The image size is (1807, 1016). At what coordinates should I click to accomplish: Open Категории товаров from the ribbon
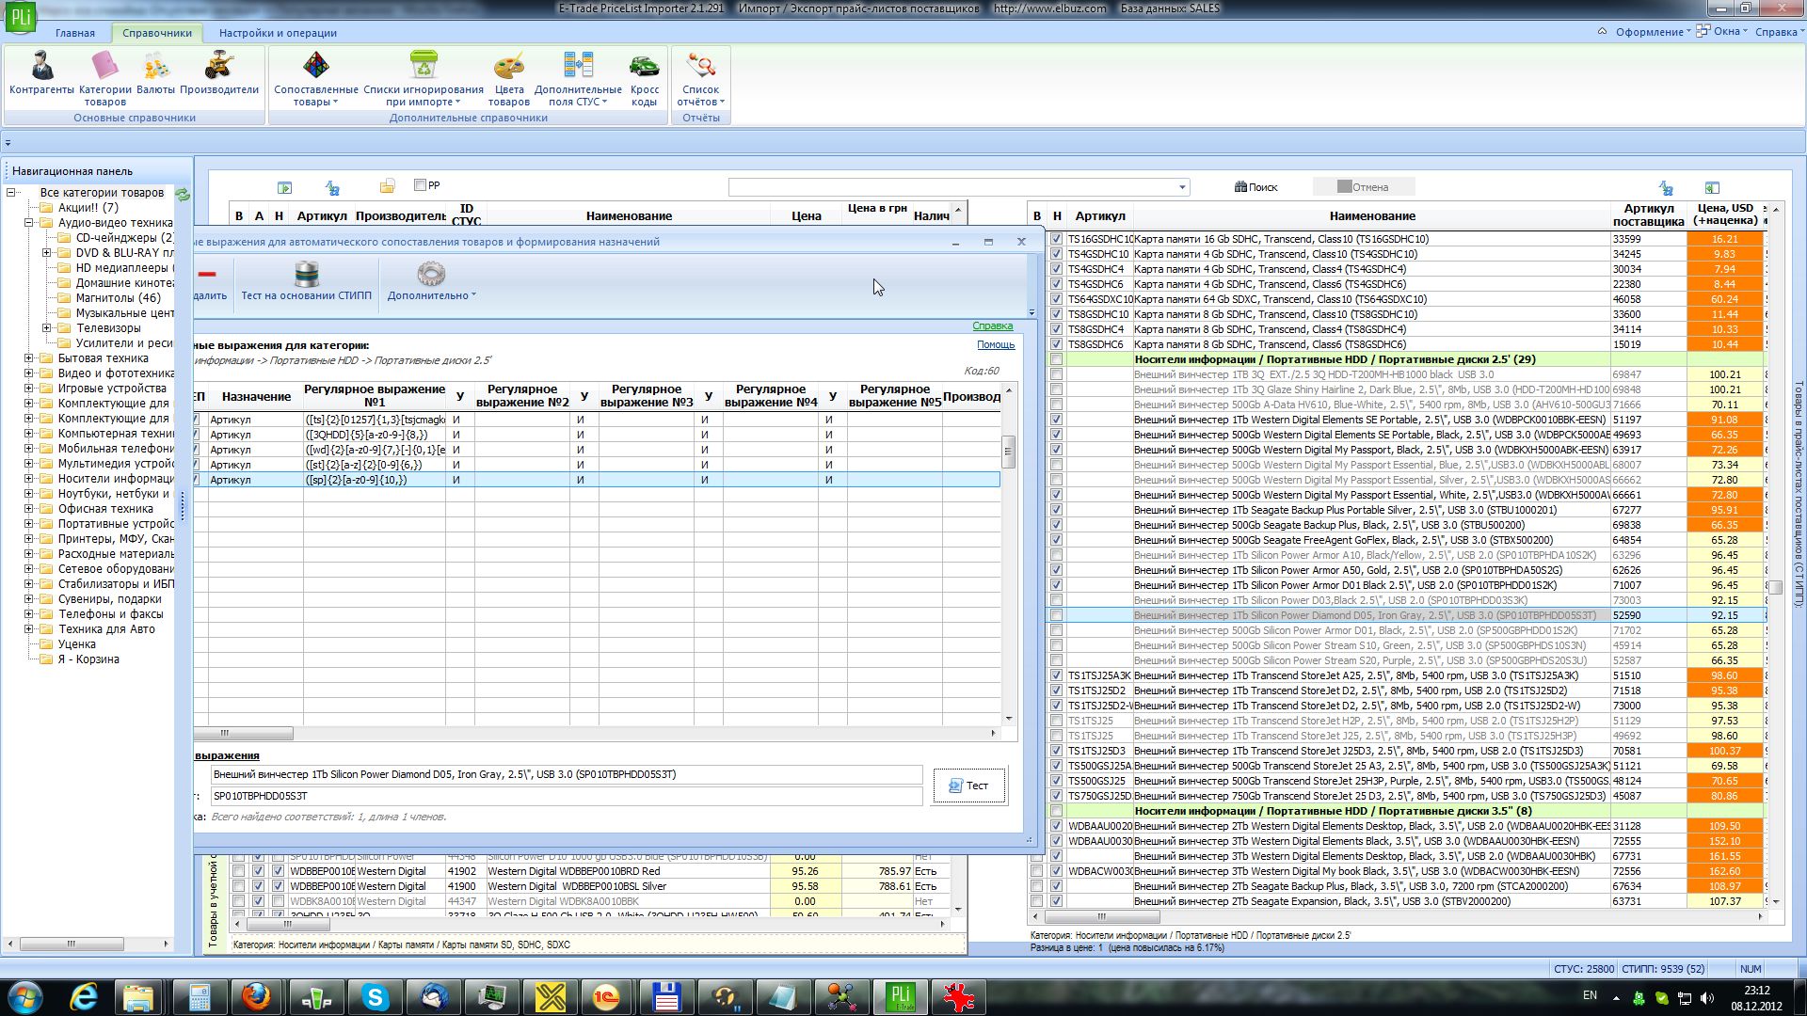click(104, 78)
